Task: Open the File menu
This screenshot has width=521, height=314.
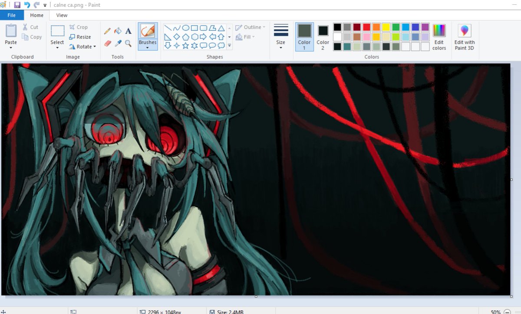Action: coord(12,15)
